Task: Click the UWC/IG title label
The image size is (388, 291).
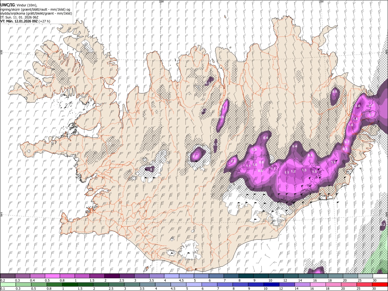Action: point(7,5)
